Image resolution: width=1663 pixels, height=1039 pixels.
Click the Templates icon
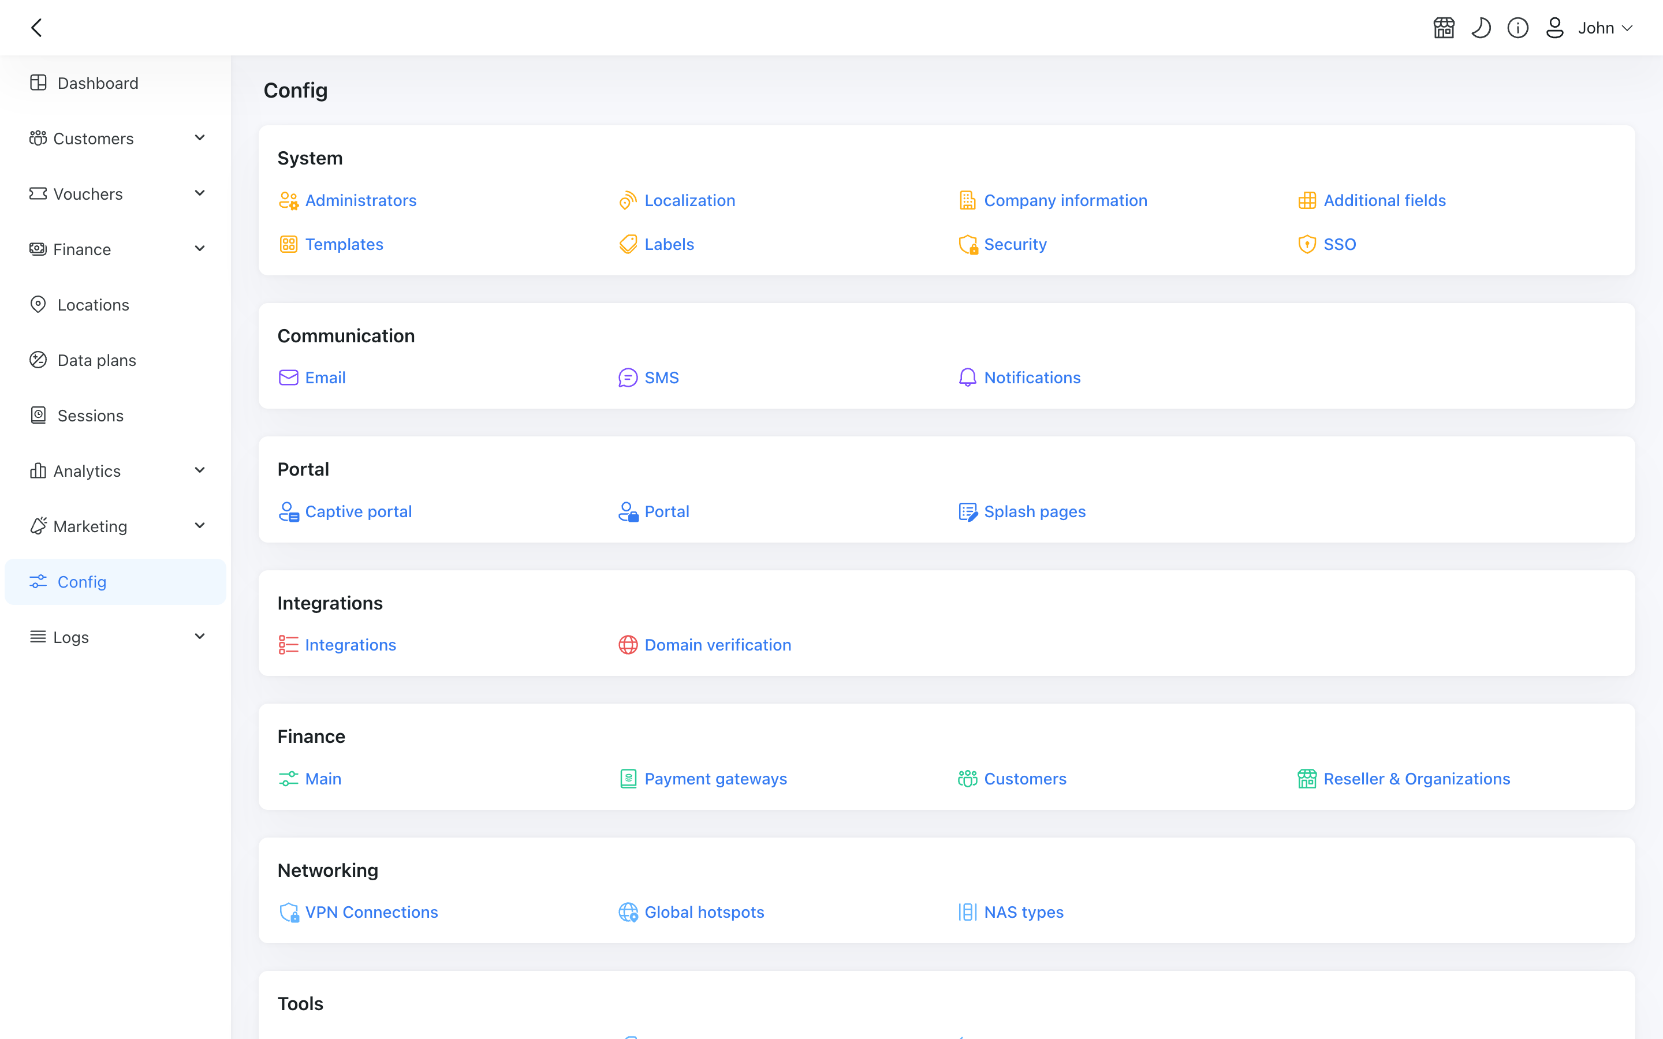(289, 245)
